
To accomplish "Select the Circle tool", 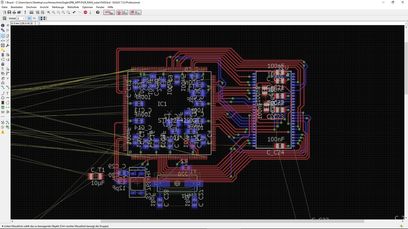I will [3, 98].
